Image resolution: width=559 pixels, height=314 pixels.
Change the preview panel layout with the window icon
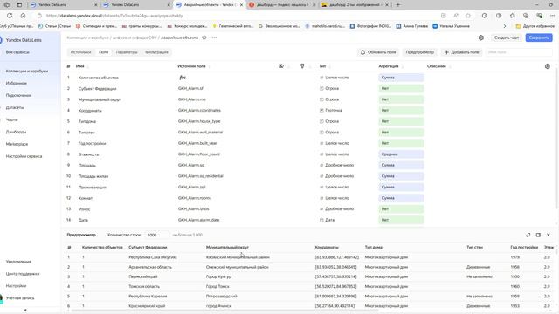pos(538,235)
